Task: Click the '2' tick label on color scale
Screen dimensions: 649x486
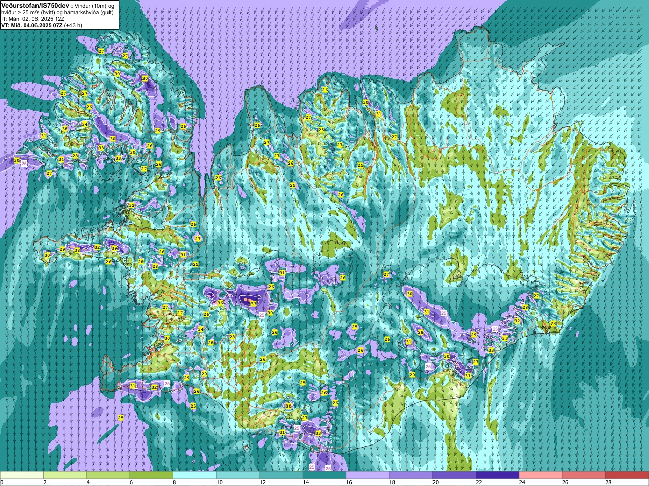Action: click(x=45, y=482)
